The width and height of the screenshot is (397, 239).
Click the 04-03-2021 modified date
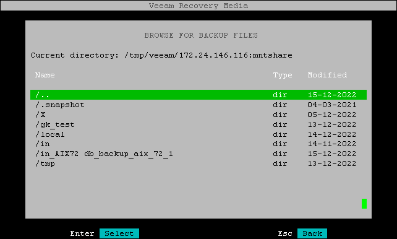(332, 105)
